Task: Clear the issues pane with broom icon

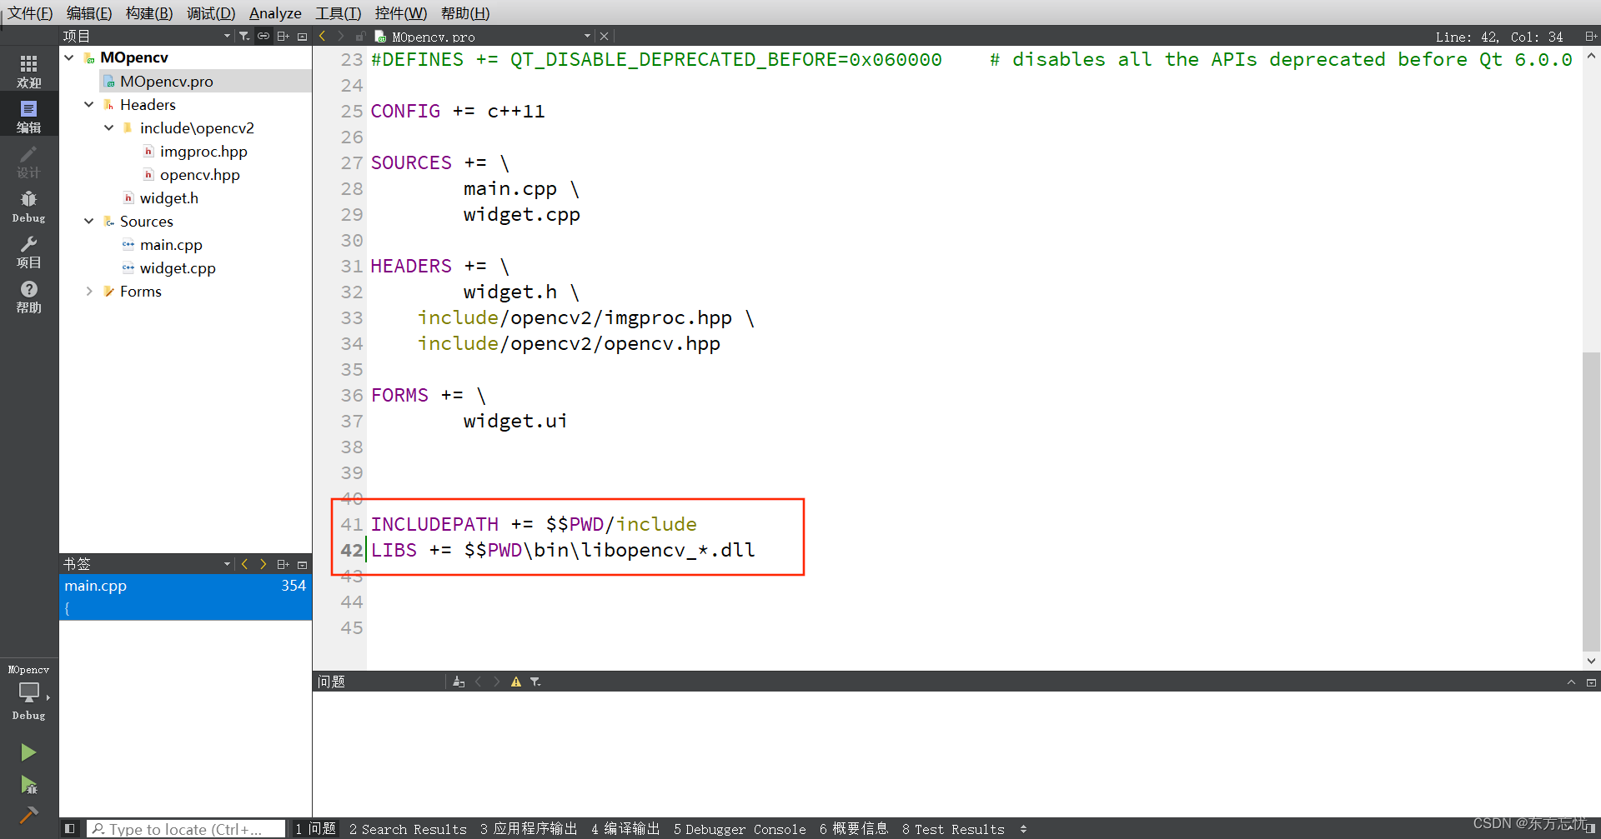Action: (459, 682)
